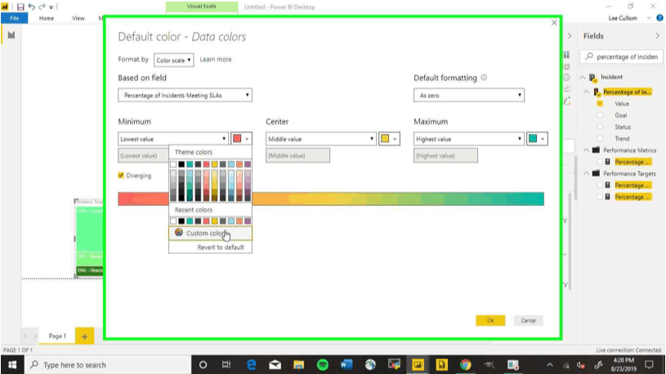This screenshot has height=374, width=666.
Task: Show hidden system tray icons
Action: coord(550,365)
